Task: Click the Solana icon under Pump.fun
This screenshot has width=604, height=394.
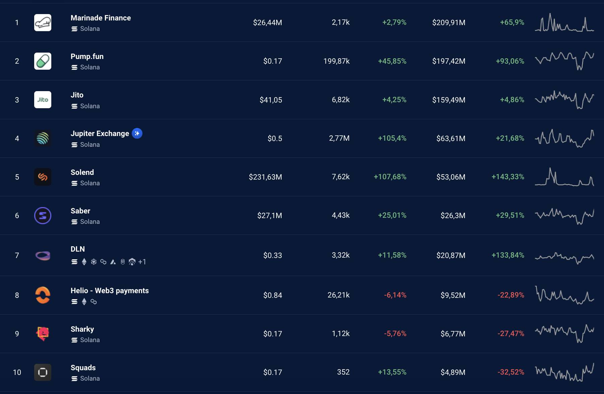Action: point(74,67)
